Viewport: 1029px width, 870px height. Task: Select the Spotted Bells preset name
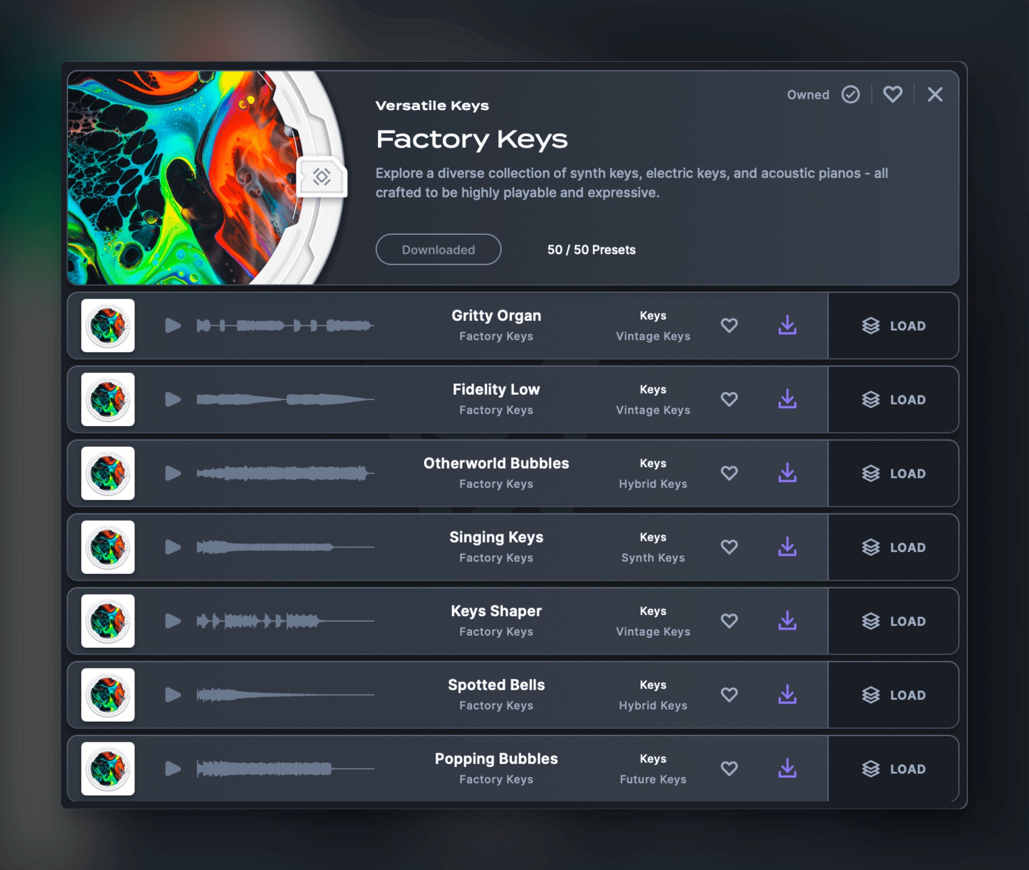click(496, 685)
